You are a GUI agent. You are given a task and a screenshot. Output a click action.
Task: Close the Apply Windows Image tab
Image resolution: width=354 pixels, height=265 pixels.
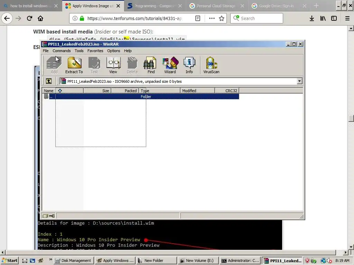click(x=118, y=6)
